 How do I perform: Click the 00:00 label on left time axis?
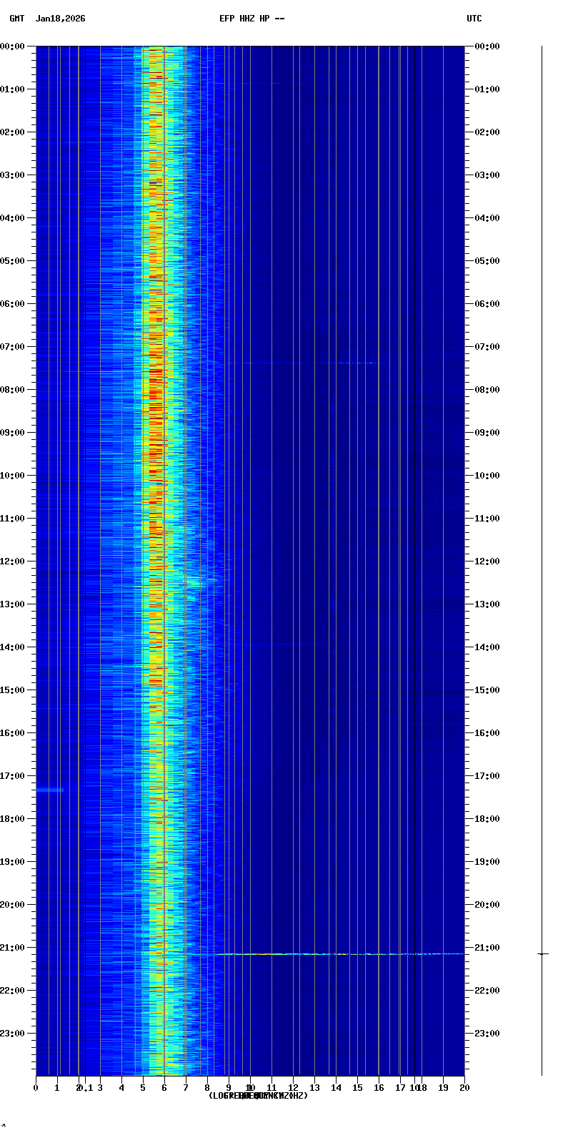point(12,46)
